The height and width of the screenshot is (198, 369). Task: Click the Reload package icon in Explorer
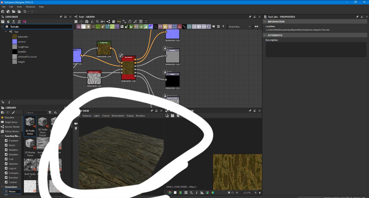19,22
